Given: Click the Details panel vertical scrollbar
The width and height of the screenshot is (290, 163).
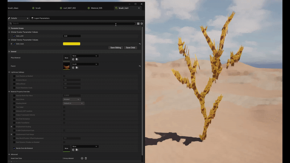Looking at the screenshot, I should (x=142, y=91).
